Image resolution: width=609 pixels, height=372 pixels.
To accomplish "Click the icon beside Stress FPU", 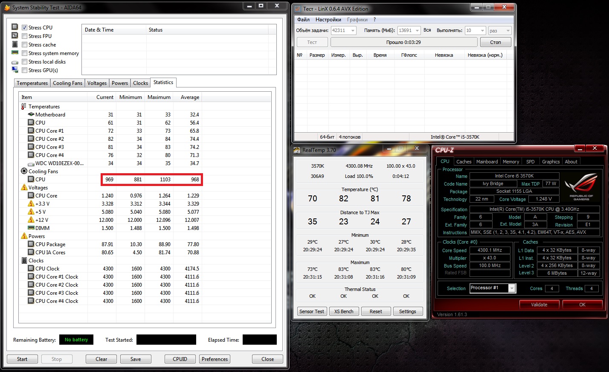I will [x=15, y=35].
